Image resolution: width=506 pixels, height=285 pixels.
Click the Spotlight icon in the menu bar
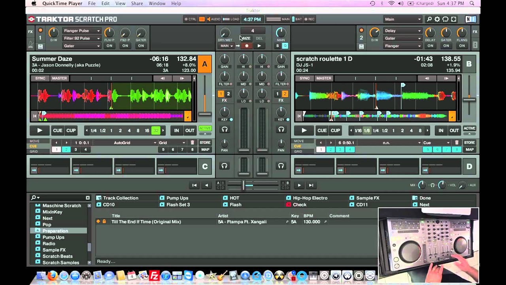pyautogui.click(x=472, y=3)
